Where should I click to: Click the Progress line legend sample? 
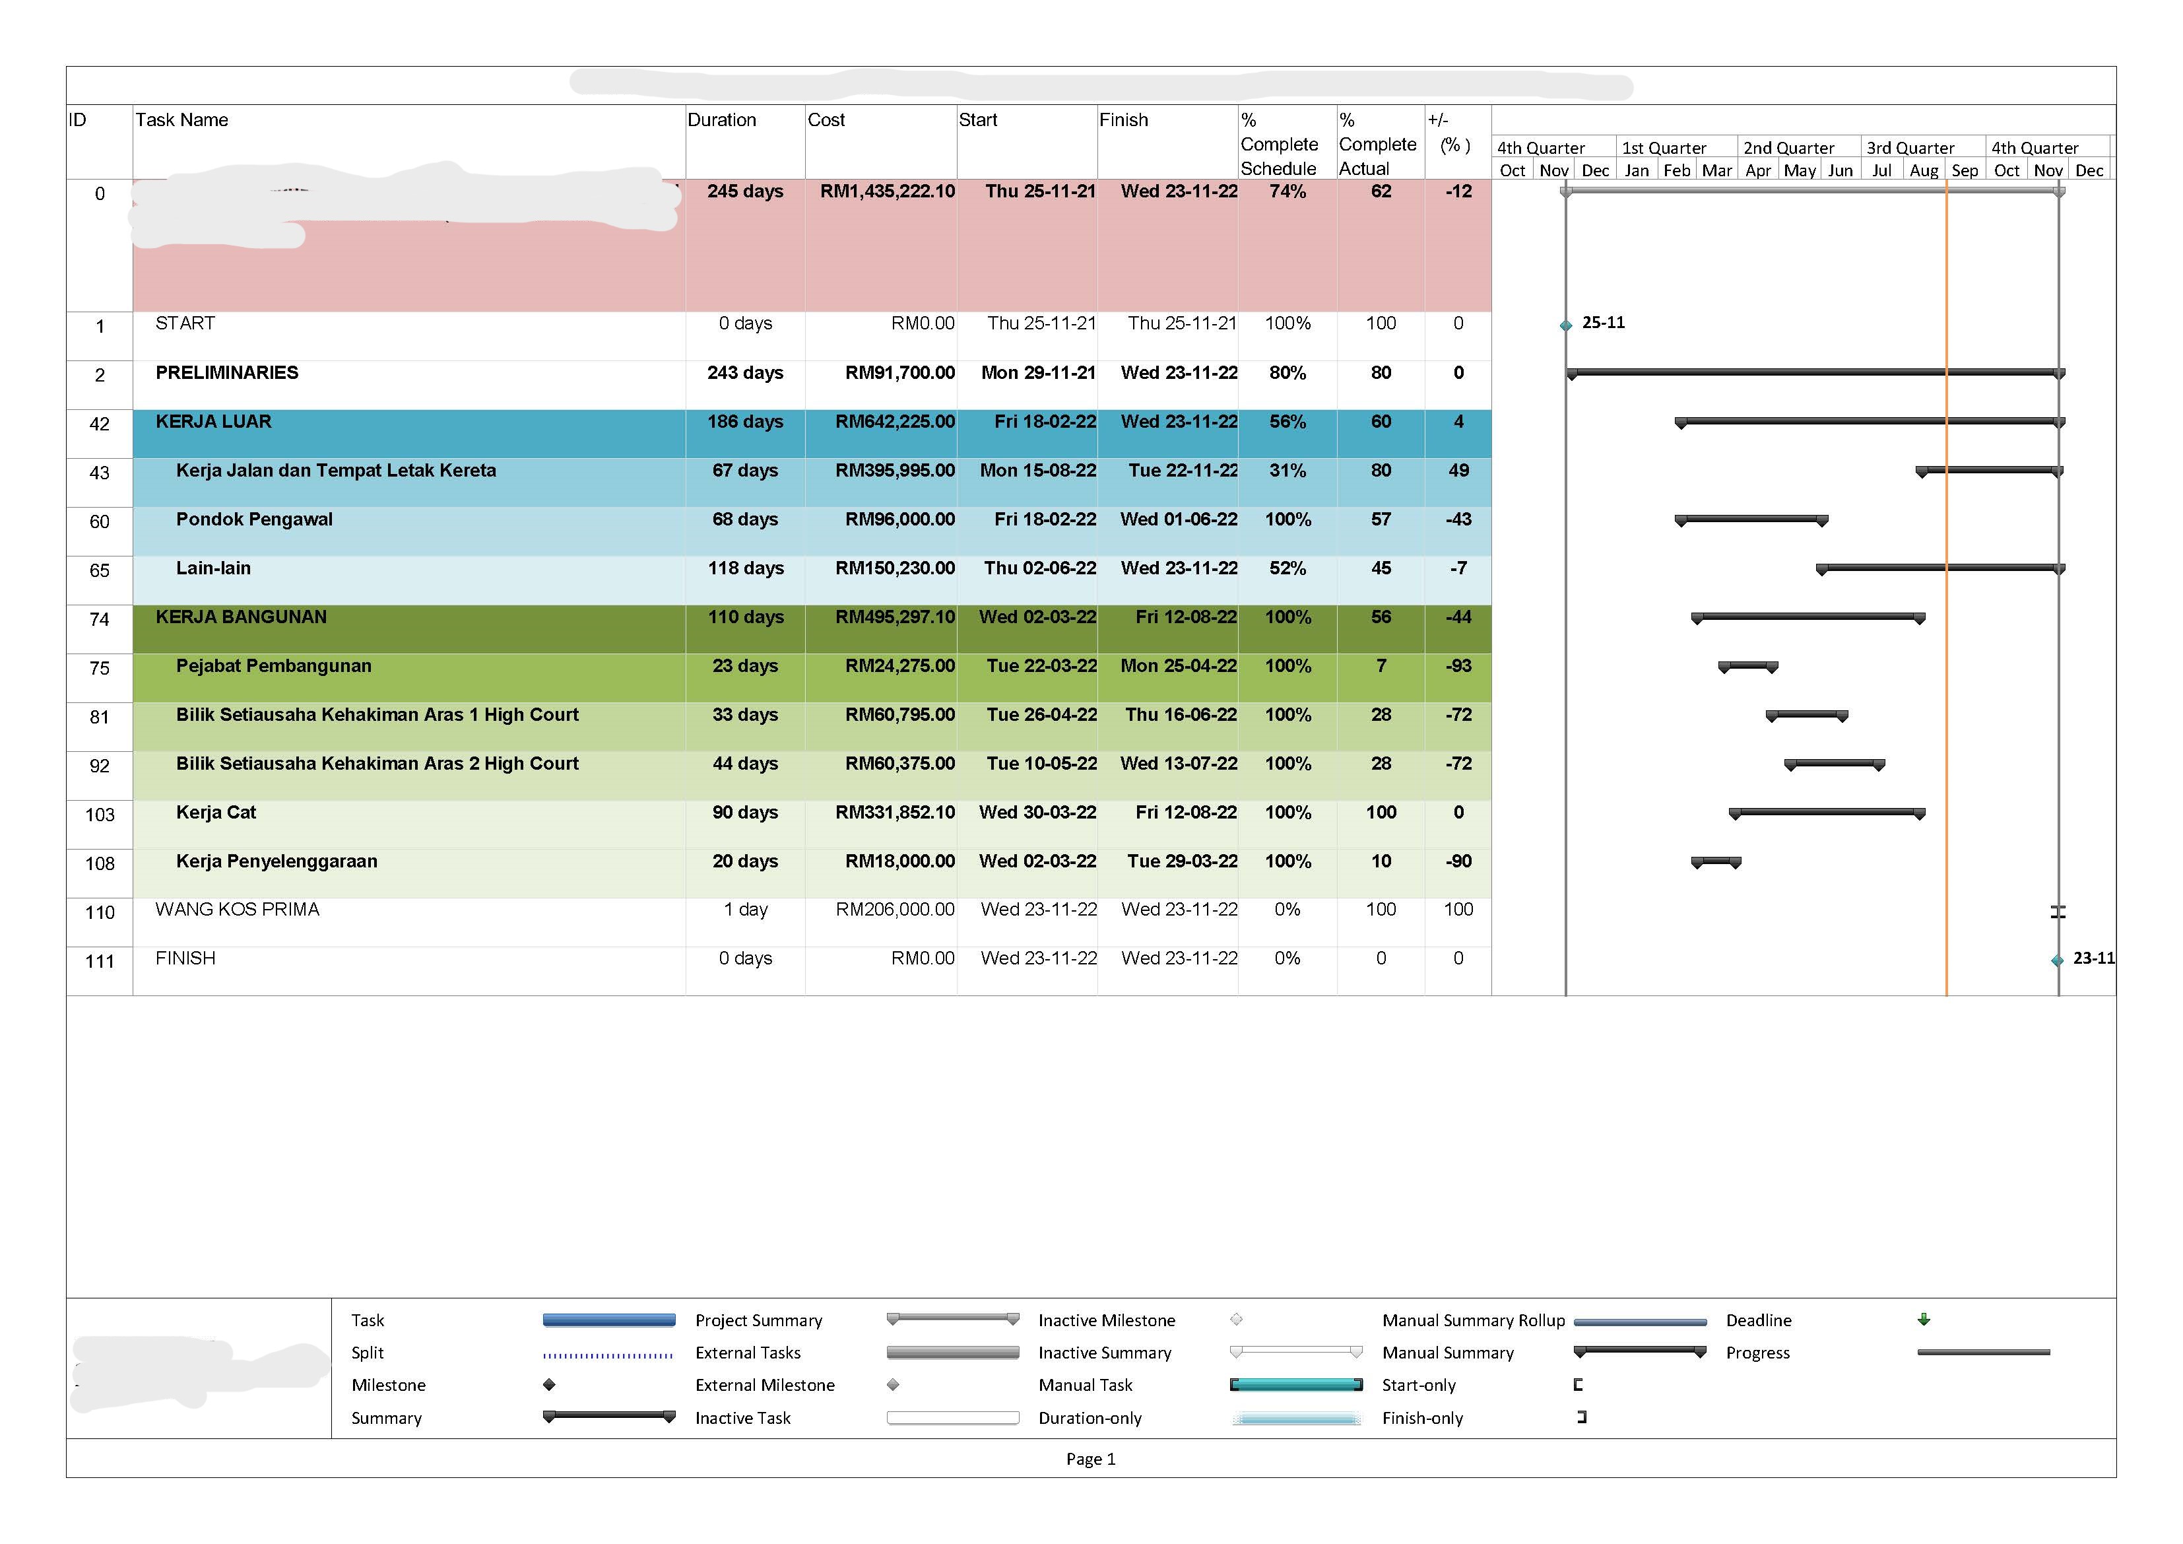tap(1983, 1352)
